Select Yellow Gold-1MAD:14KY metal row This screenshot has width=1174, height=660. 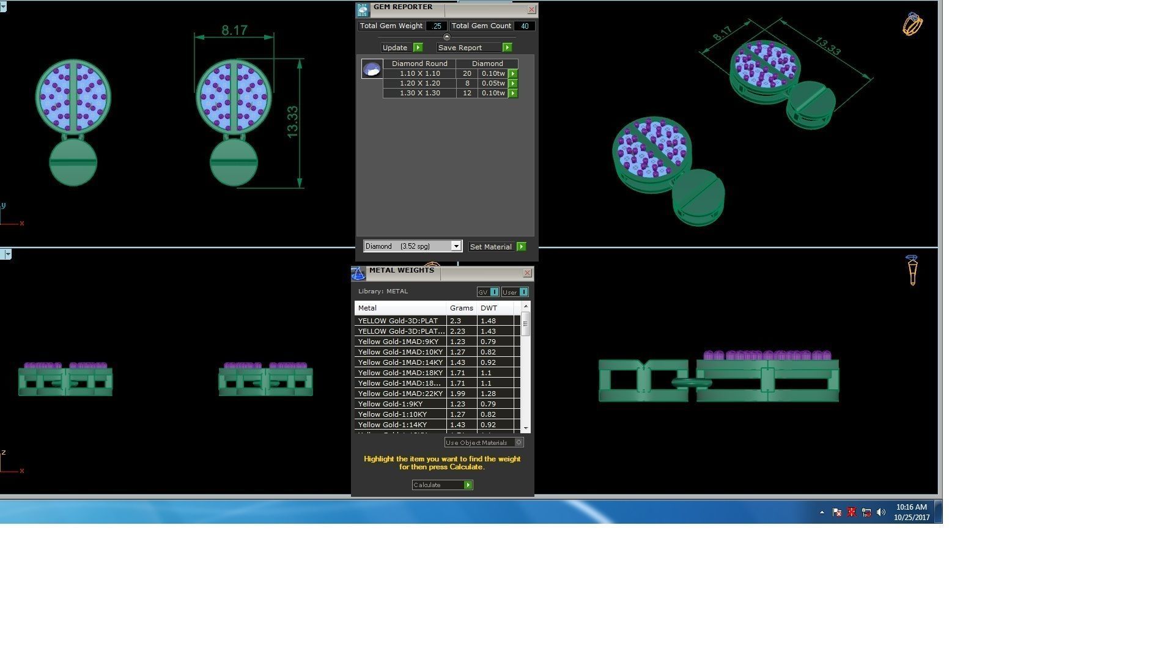(401, 362)
